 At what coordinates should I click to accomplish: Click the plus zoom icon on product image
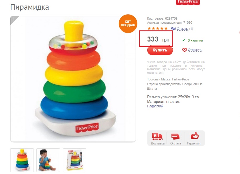point(13,19)
